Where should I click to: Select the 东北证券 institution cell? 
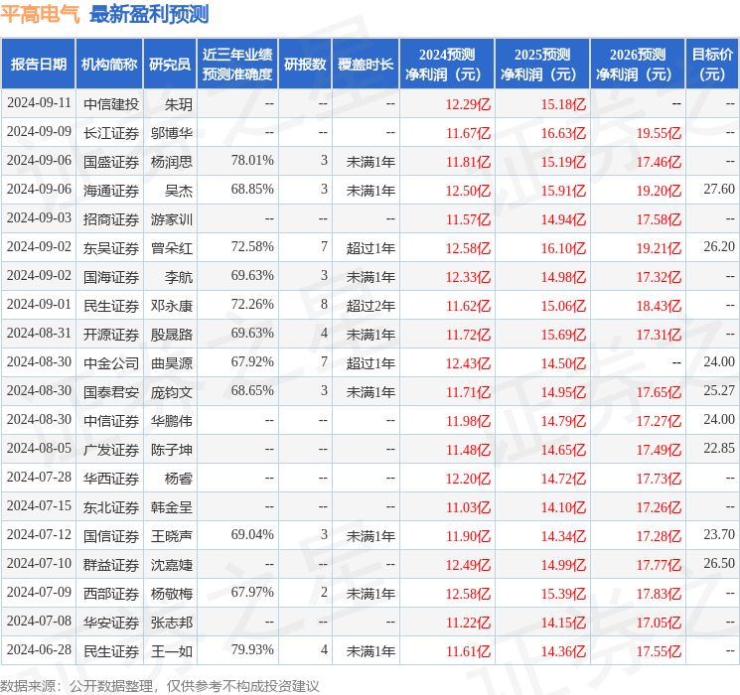111,507
